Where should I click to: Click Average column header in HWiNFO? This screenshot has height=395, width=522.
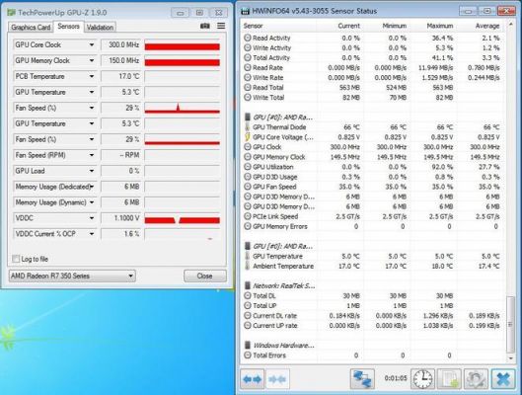tap(487, 26)
